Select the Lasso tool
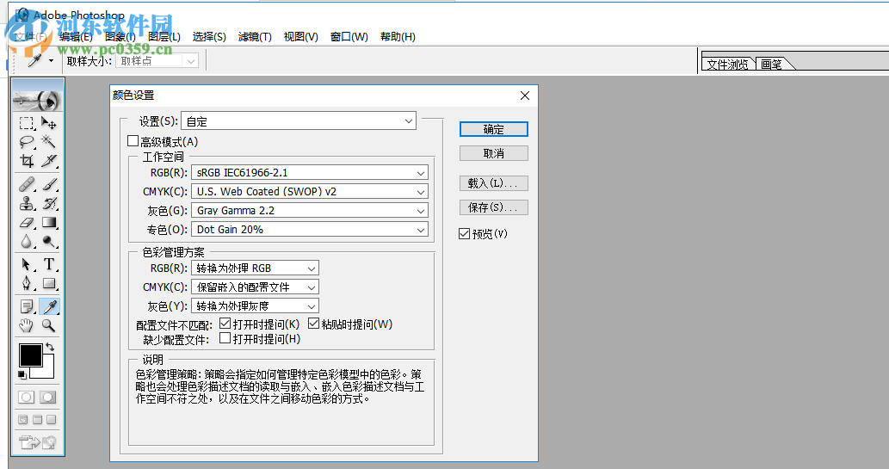The width and height of the screenshot is (889, 469). [x=26, y=142]
